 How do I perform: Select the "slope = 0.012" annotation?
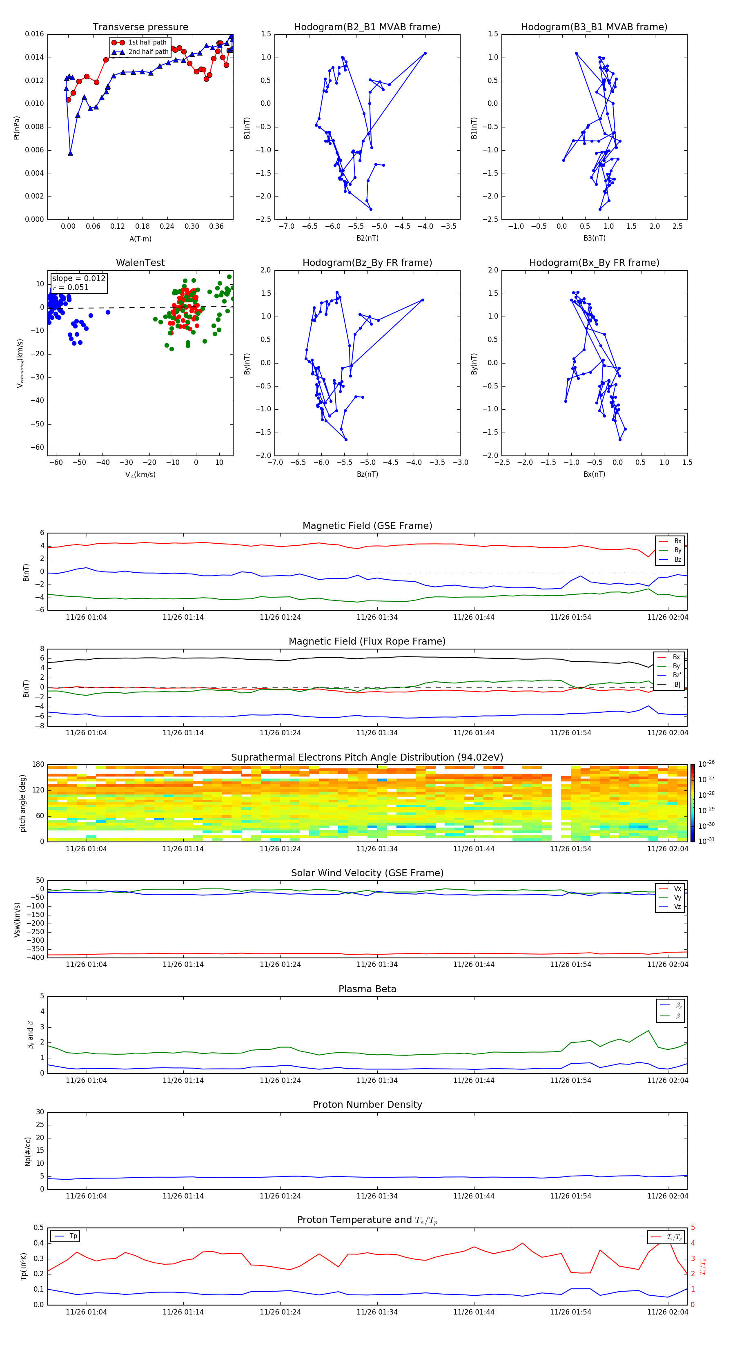click(78, 279)
